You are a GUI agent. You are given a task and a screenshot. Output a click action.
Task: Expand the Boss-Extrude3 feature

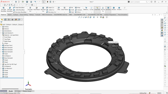[x=1, y=52]
